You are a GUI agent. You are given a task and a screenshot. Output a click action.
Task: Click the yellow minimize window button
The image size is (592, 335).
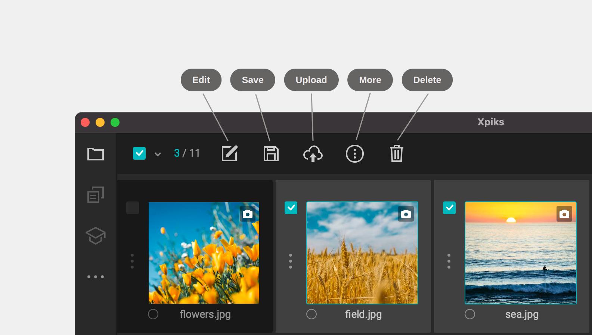(100, 122)
